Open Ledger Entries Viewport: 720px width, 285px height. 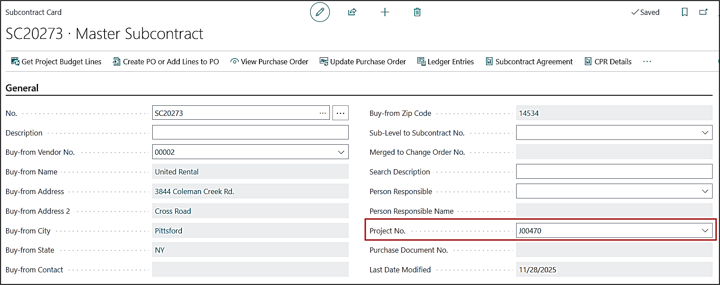click(x=445, y=62)
